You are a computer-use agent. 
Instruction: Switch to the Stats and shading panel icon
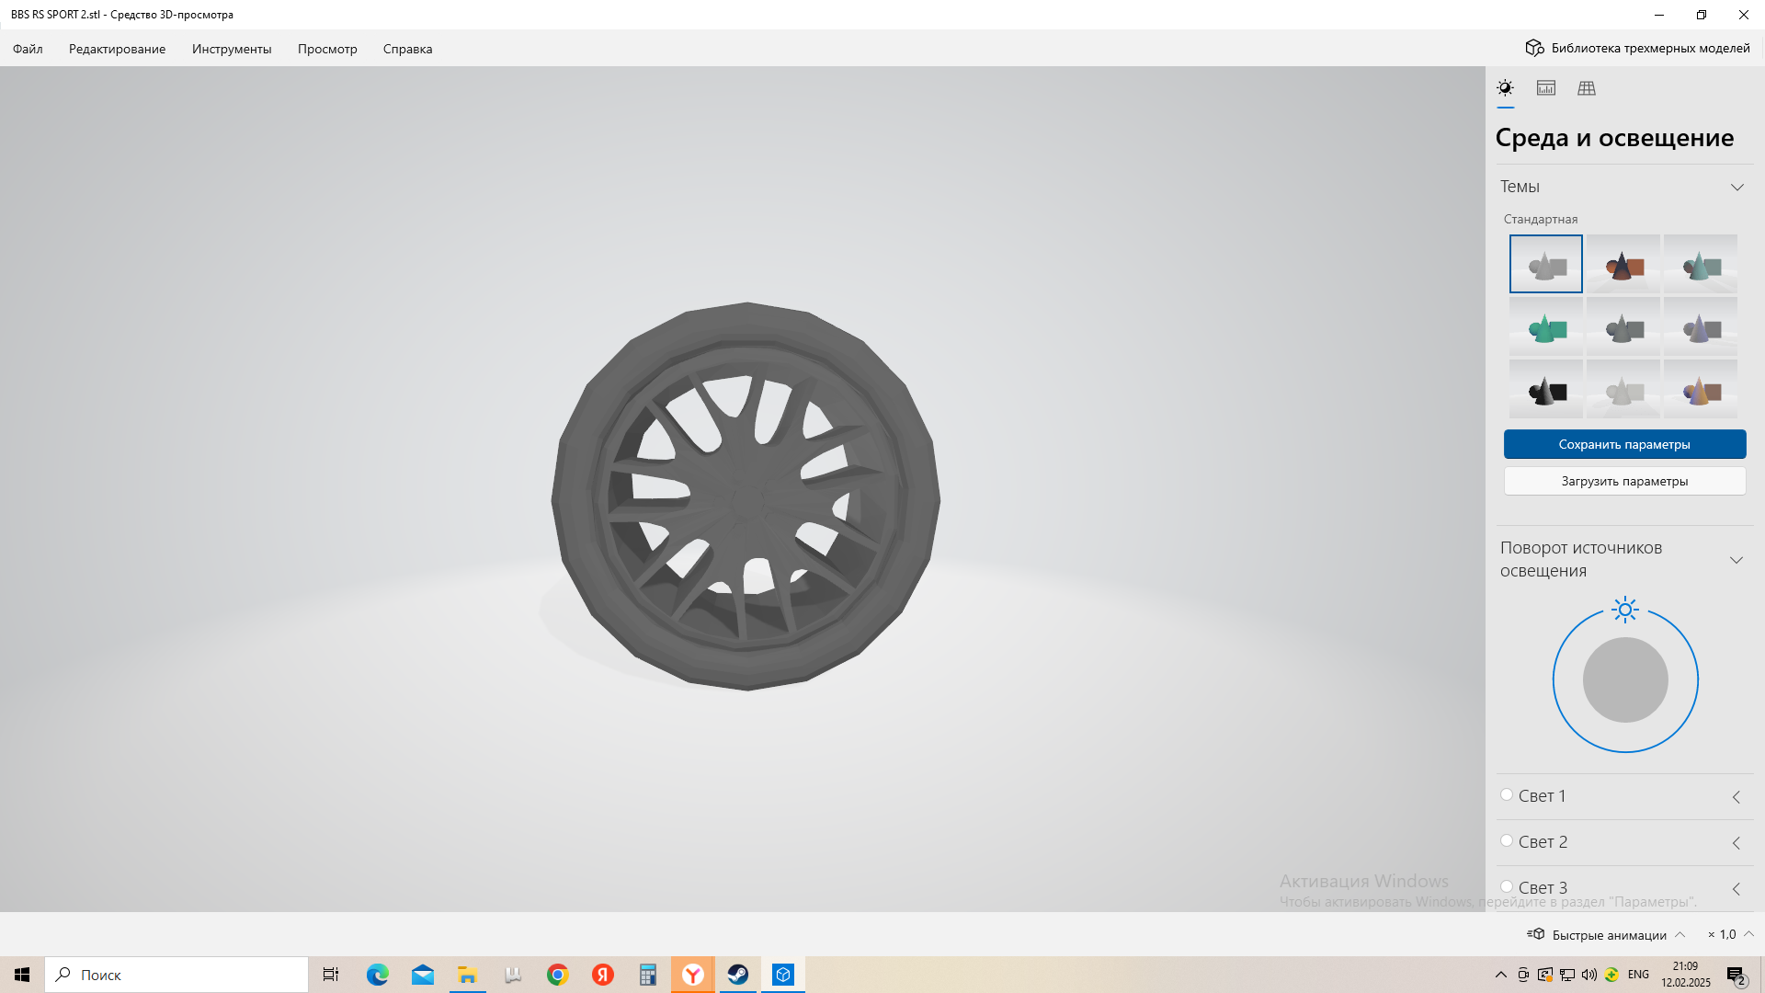pos(1546,88)
